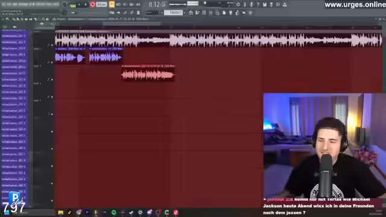Viewport: 386px width, 217px height.
Task: Select the playlist Zoom tool
Action: coord(43,19)
